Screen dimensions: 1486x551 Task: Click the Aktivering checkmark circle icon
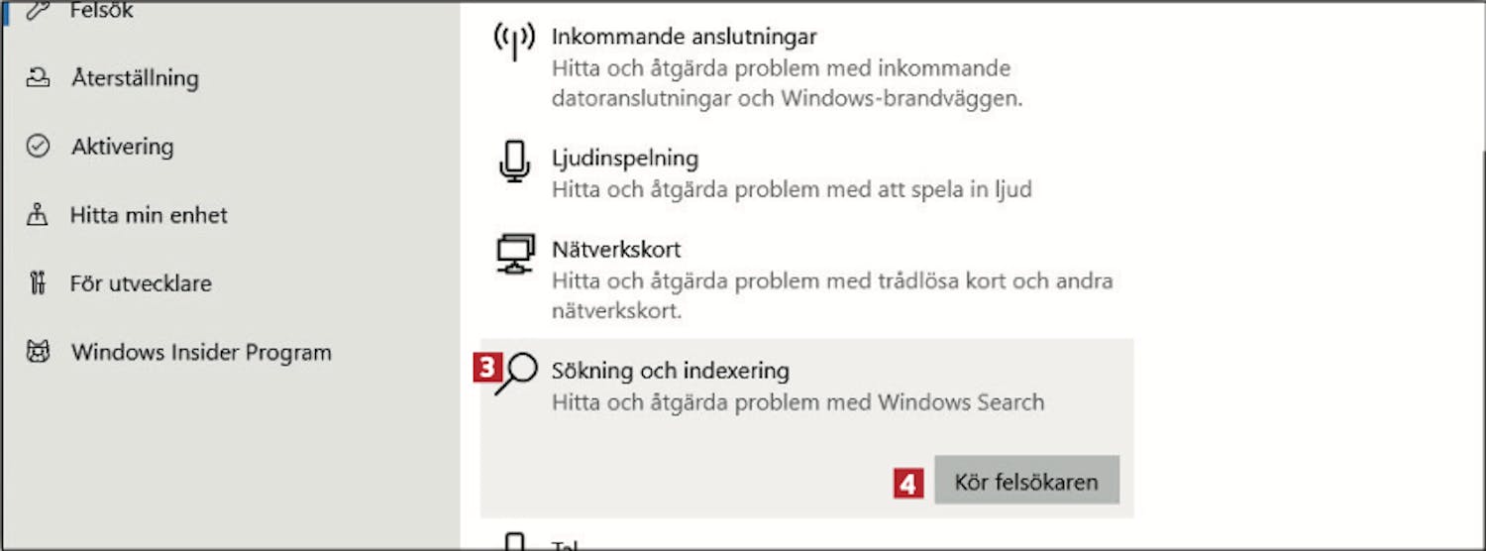tap(38, 147)
